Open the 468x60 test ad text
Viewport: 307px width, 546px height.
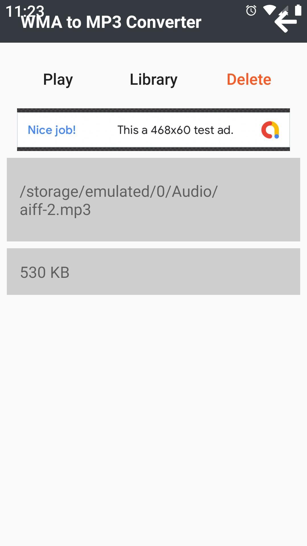(175, 130)
